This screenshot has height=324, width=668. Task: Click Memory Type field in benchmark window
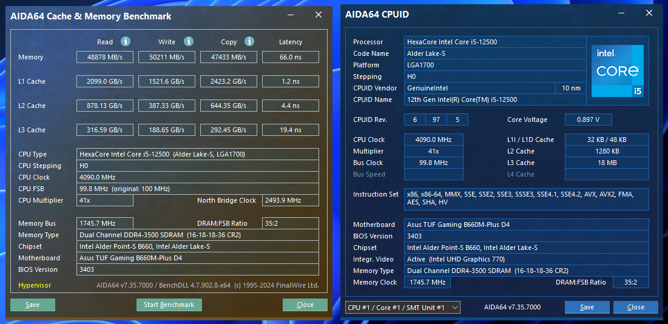[198, 235]
